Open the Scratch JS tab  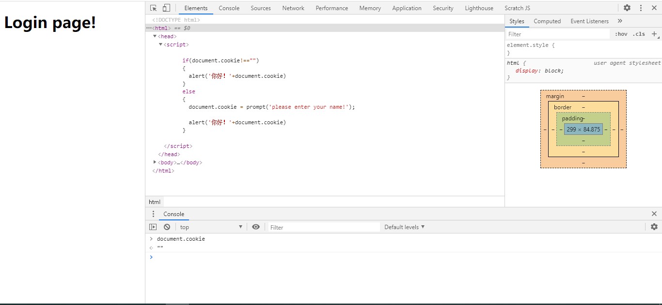[x=517, y=8]
